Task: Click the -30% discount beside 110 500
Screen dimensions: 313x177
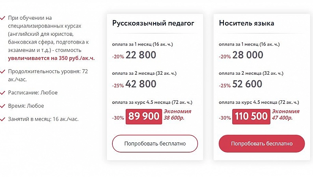Action: coord(225,118)
